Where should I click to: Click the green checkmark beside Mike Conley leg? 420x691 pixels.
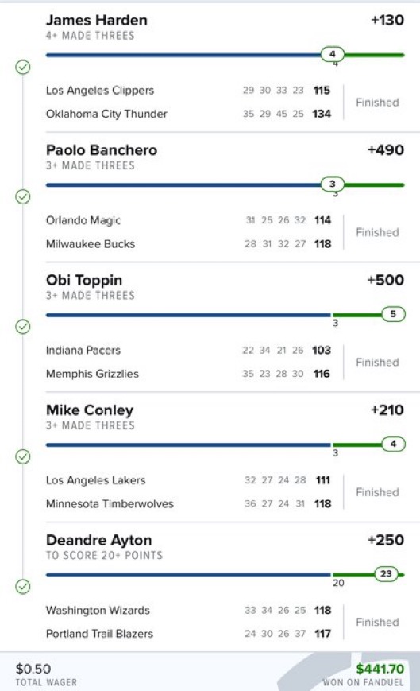click(23, 456)
